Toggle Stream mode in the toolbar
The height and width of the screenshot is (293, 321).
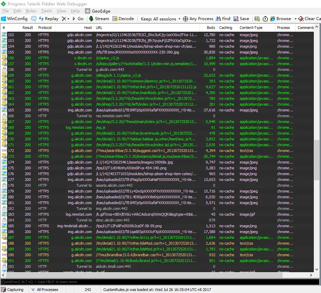[99, 19]
